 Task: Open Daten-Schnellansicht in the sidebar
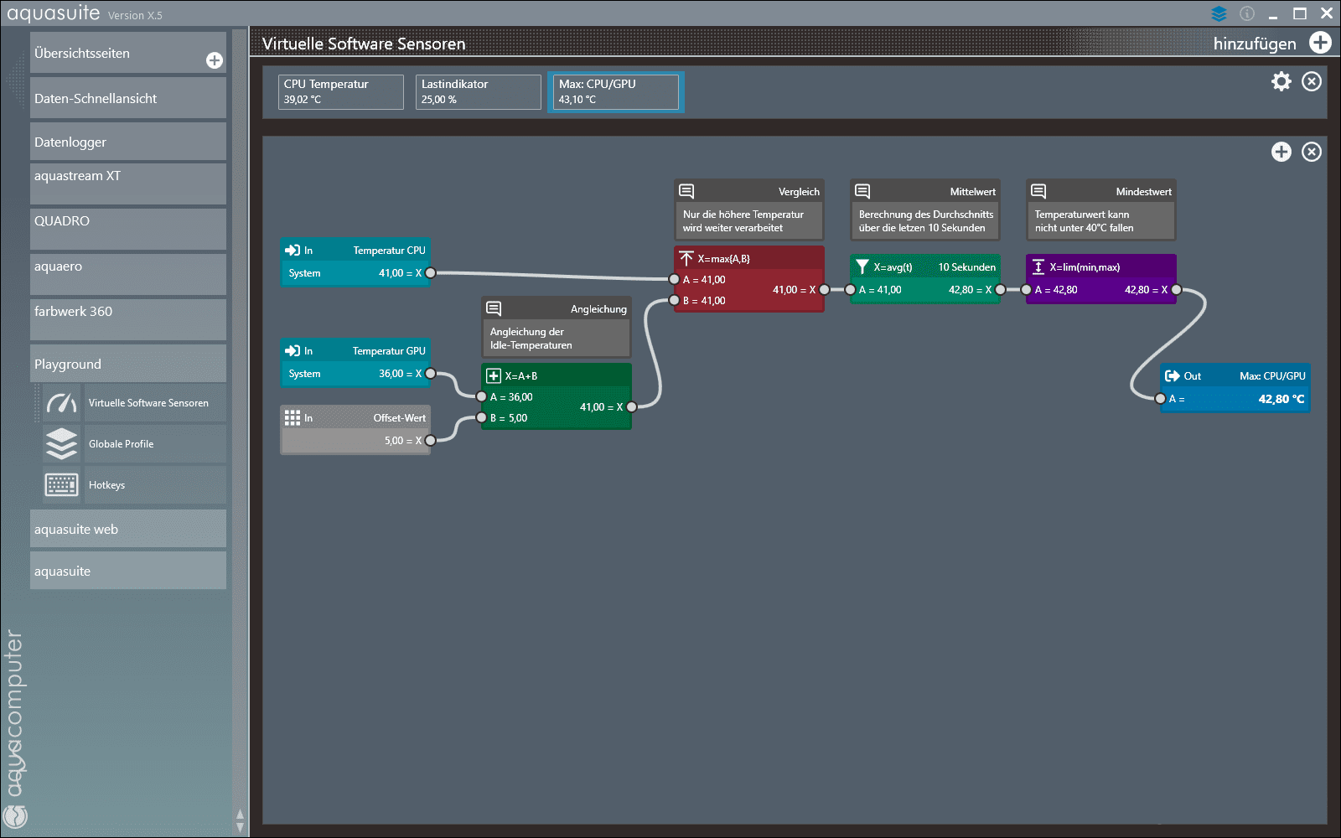[x=128, y=98]
